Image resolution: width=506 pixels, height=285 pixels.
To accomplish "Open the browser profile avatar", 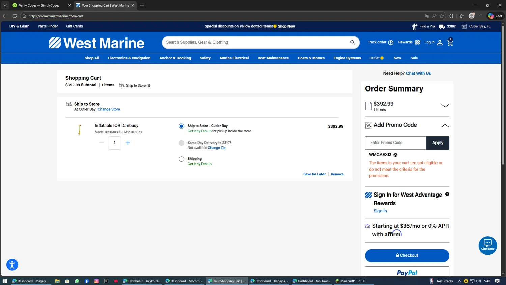I will point(472,16).
